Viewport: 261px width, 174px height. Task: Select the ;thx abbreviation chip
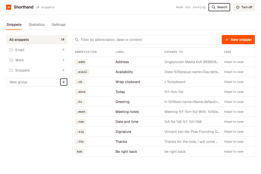click(x=80, y=142)
